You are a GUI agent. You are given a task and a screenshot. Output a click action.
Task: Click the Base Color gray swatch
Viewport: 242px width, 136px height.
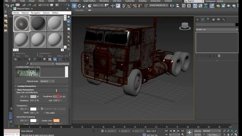[33, 97]
